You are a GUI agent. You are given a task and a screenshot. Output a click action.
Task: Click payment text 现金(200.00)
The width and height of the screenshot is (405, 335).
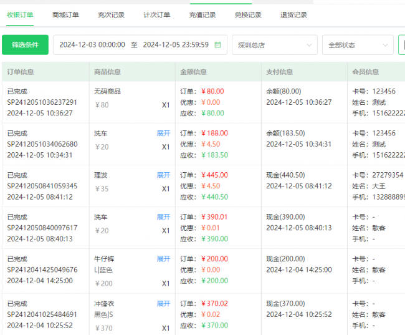pos(285,259)
